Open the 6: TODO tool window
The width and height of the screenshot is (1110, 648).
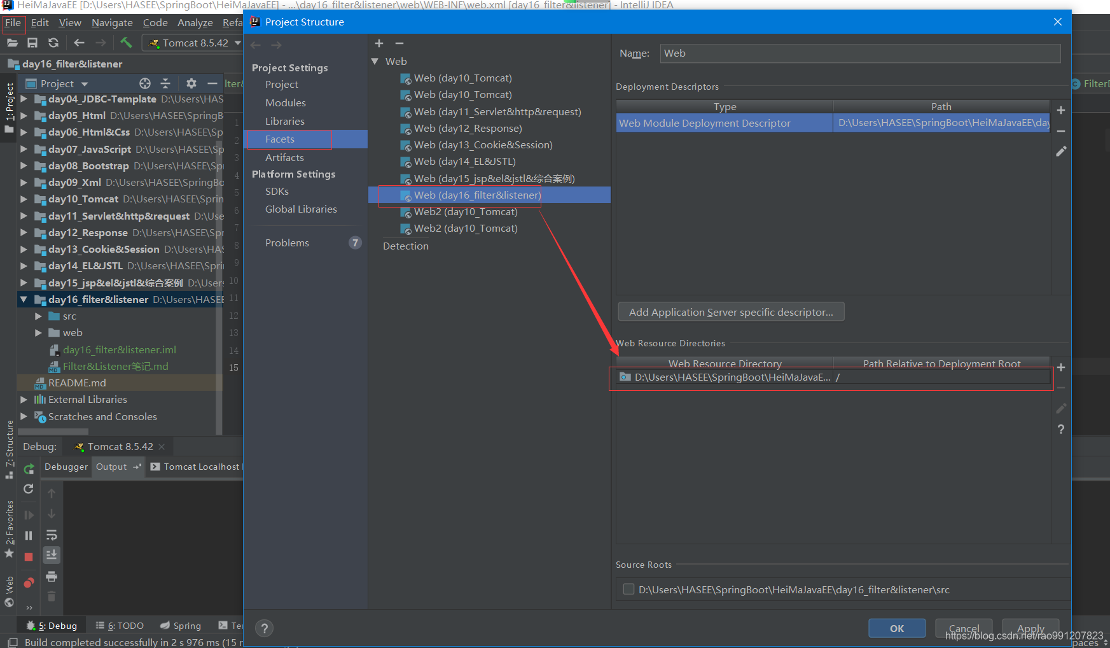(x=120, y=626)
